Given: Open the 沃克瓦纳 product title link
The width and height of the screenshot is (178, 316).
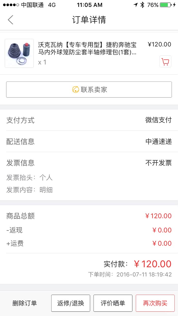Looking at the screenshot, I should (x=87, y=49).
